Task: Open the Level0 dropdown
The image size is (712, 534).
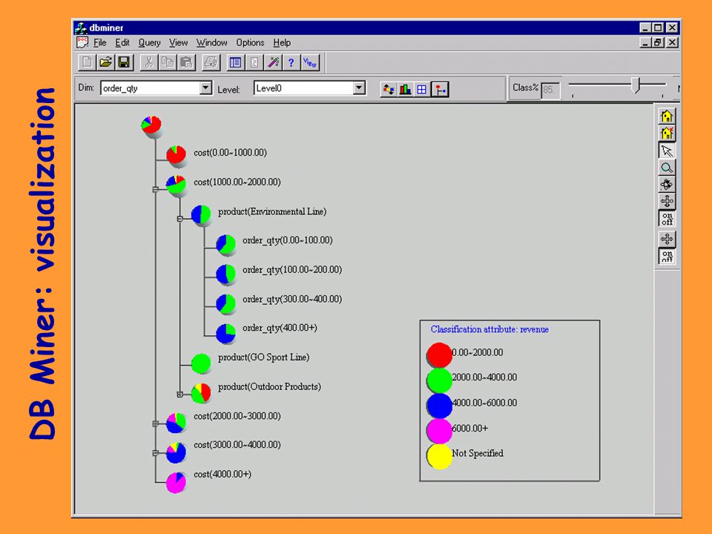Action: coord(359,88)
